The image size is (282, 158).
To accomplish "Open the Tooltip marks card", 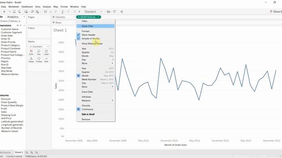I will tap(39, 60).
